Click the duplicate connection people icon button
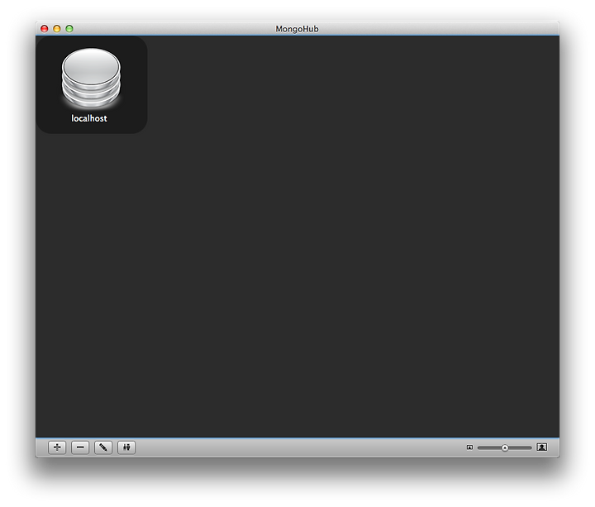The image size is (595, 507). (126, 447)
